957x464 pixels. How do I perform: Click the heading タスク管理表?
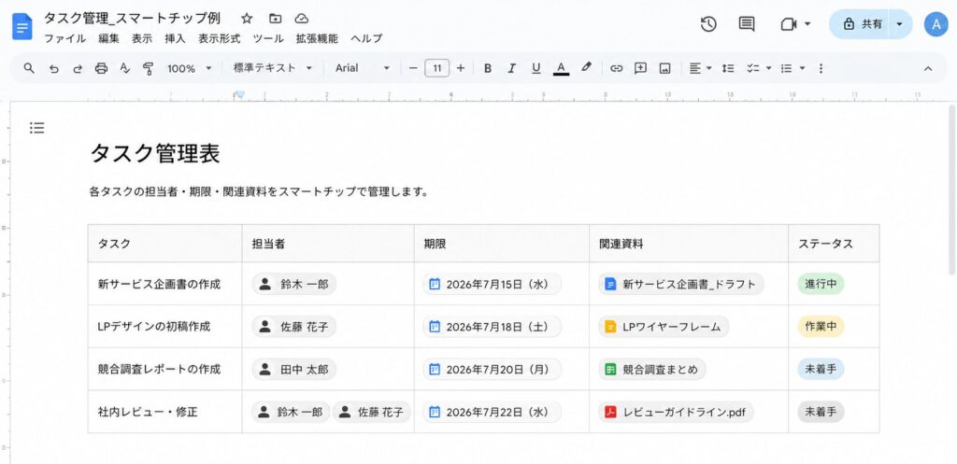155,154
